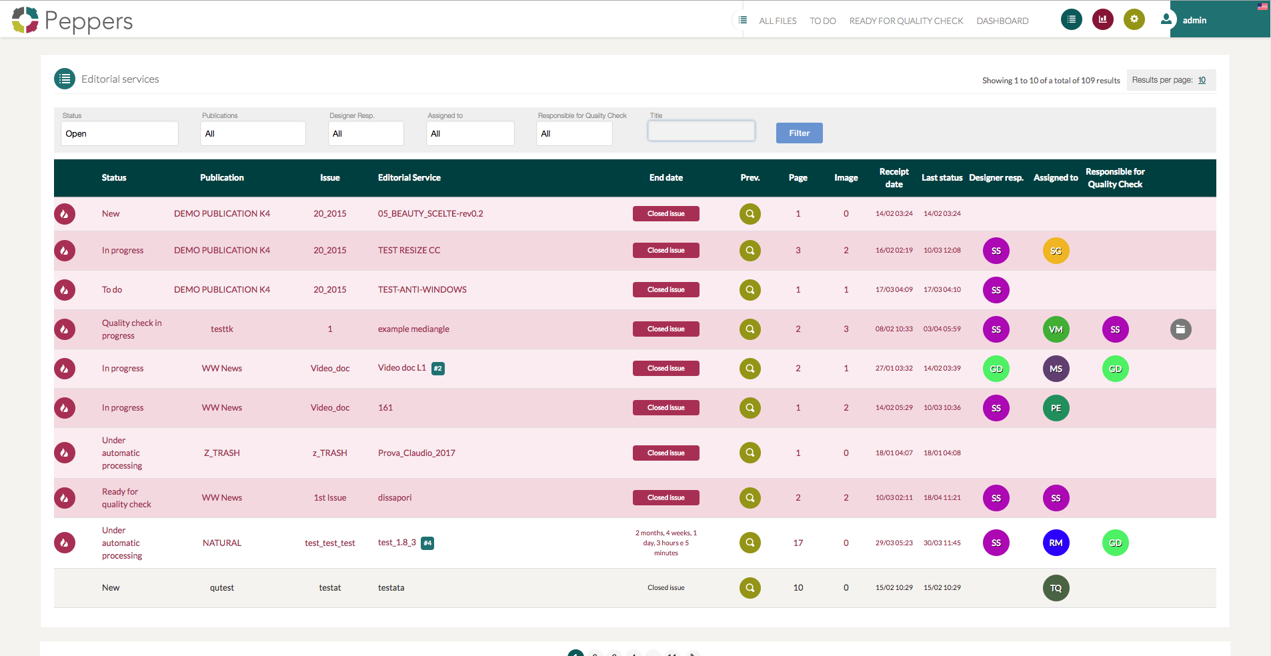Expand the Publications filter dropdown
Screen dimensions: 1271x656
point(253,133)
